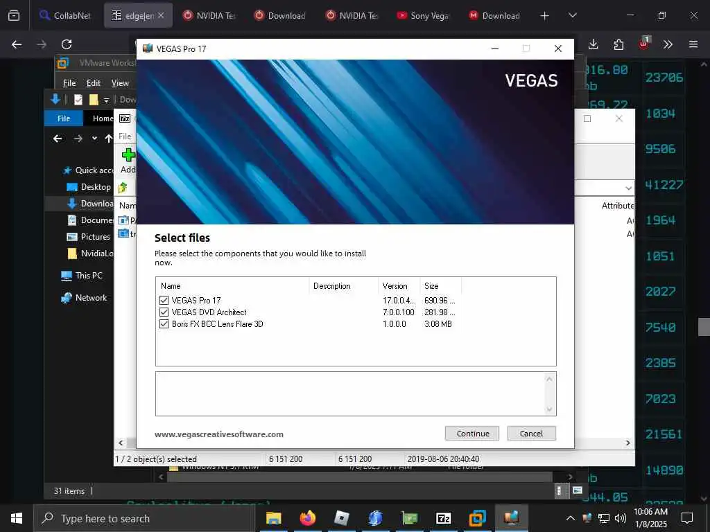This screenshot has height=532, width=710.
Task: Click scroll down arrow in description box
Action: point(549,409)
